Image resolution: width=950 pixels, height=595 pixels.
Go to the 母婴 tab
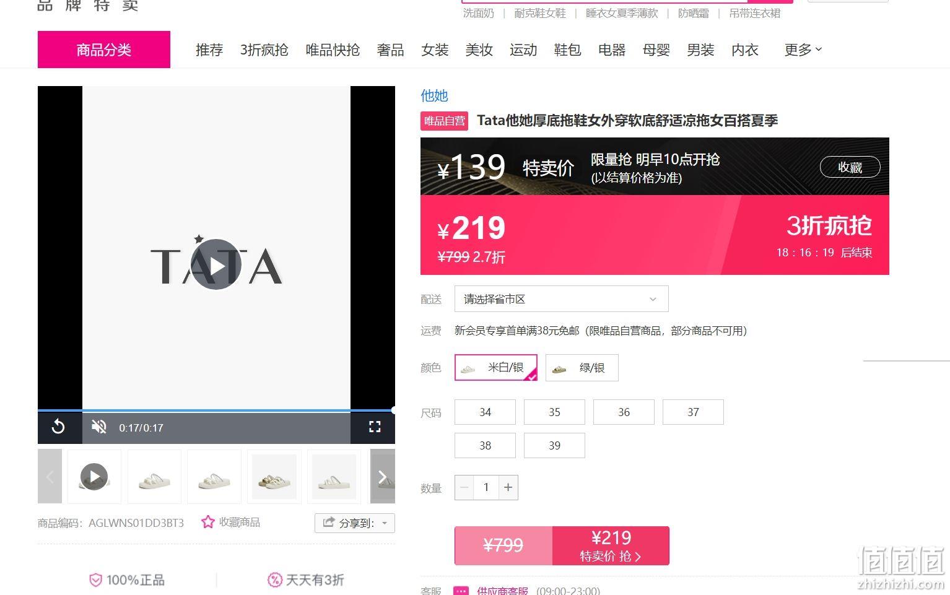tap(656, 50)
